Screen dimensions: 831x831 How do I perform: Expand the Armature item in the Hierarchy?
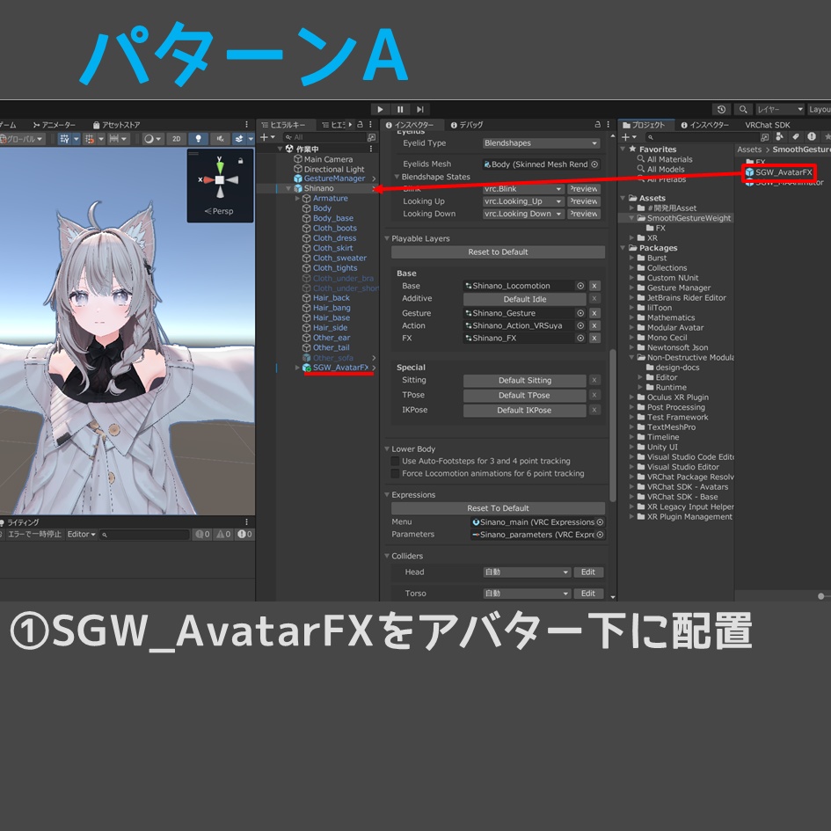tap(299, 198)
